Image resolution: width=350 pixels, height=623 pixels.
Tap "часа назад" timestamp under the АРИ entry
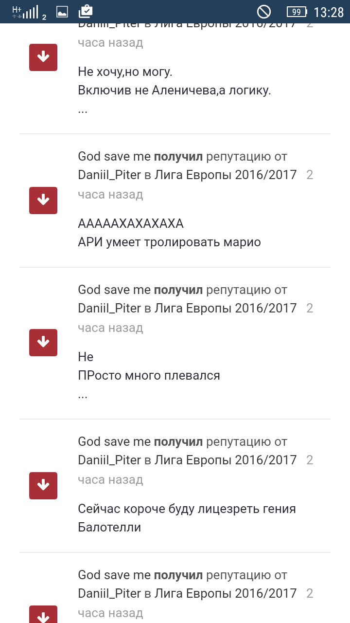(110, 195)
